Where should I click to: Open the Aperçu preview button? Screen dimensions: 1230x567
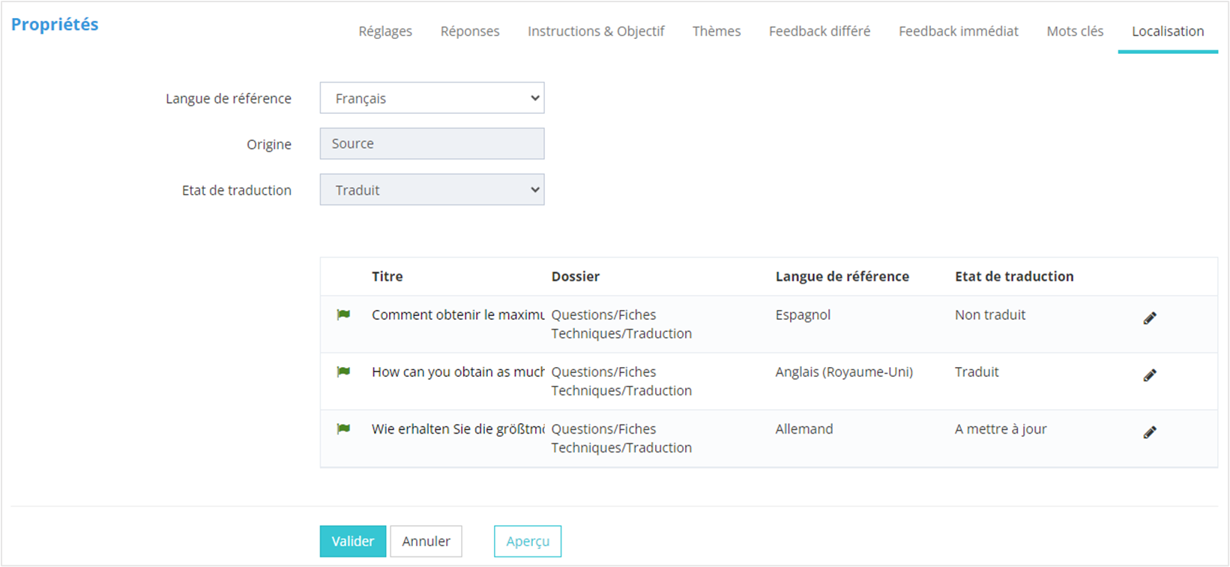coord(528,542)
